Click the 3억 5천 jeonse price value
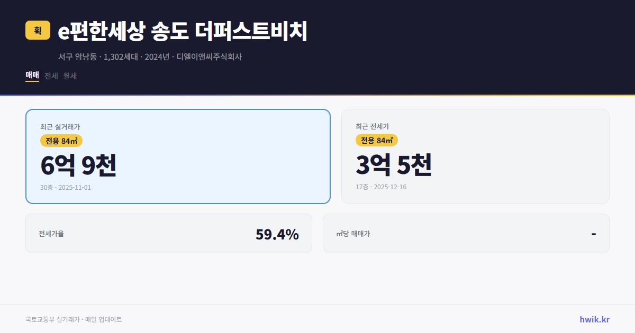This screenshot has width=635, height=333. (395, 165)
